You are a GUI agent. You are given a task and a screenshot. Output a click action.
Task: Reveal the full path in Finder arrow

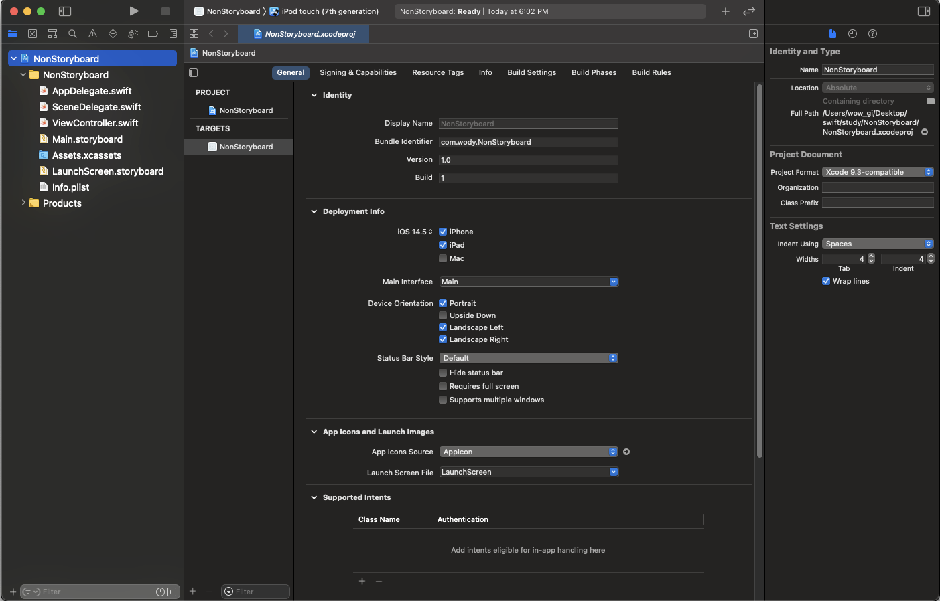pos(925,132)
